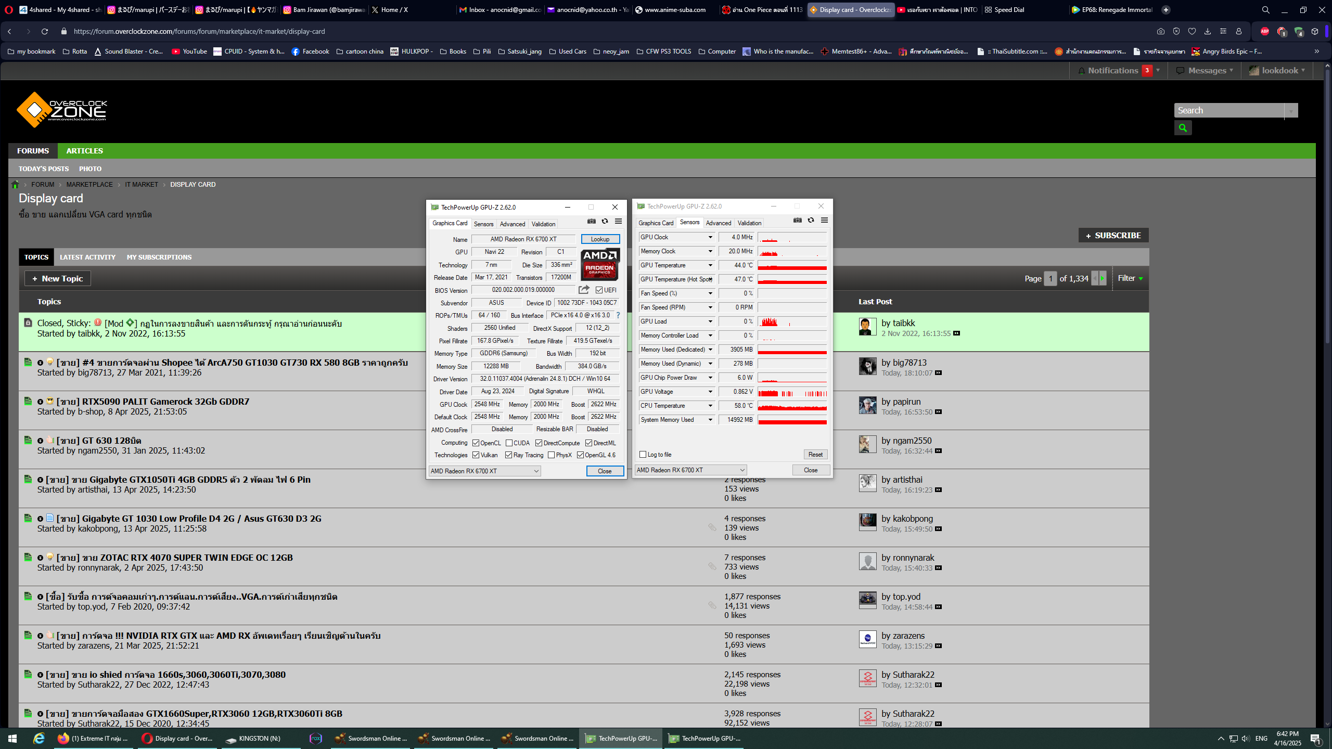Open Today's Posts link
1332x749 pixels.
click(44, 169)
